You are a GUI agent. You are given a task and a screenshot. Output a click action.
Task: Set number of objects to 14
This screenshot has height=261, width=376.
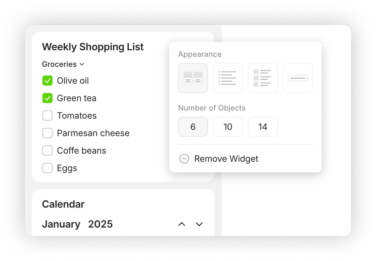(263, 127)
